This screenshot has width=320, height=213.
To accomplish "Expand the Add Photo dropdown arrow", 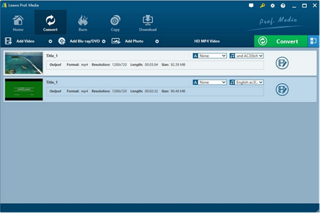I will coord(157,42).
